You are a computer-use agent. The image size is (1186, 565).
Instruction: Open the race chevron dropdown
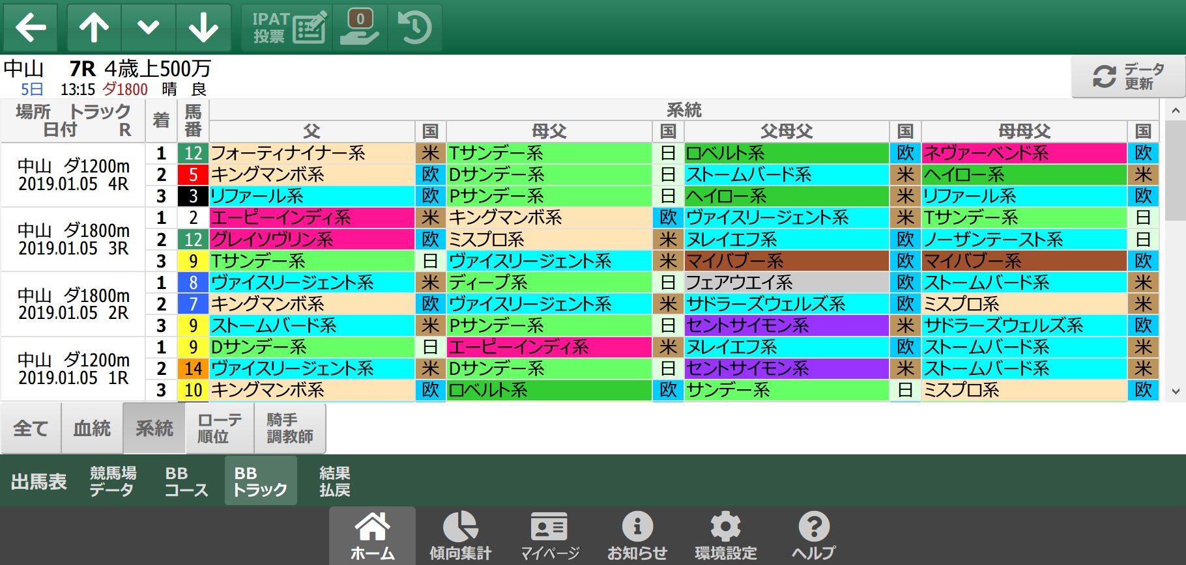pyautogui.click(x=149, y=27)
